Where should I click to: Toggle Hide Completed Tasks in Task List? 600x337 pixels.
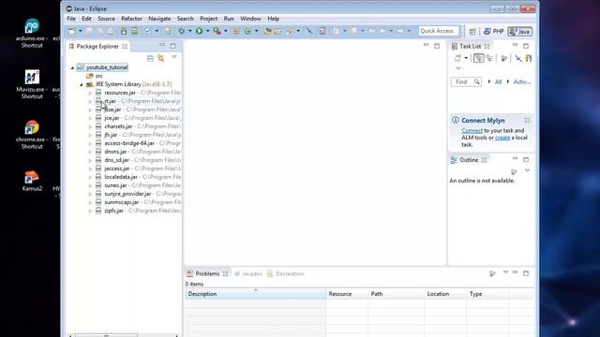pyautogui.click(x=517, y=58)
